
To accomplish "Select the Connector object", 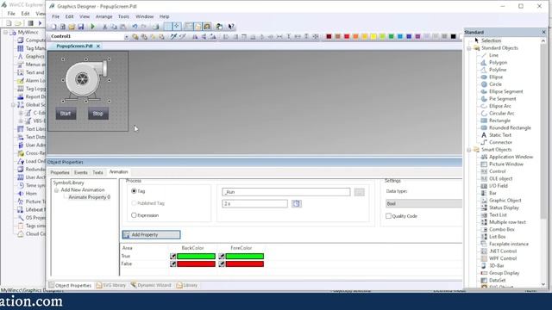I will [x=500, y=142].
